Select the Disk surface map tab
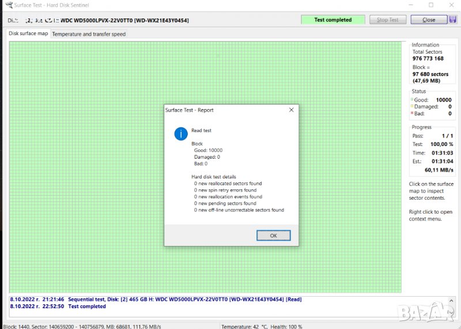 click(x=28, y=33)
